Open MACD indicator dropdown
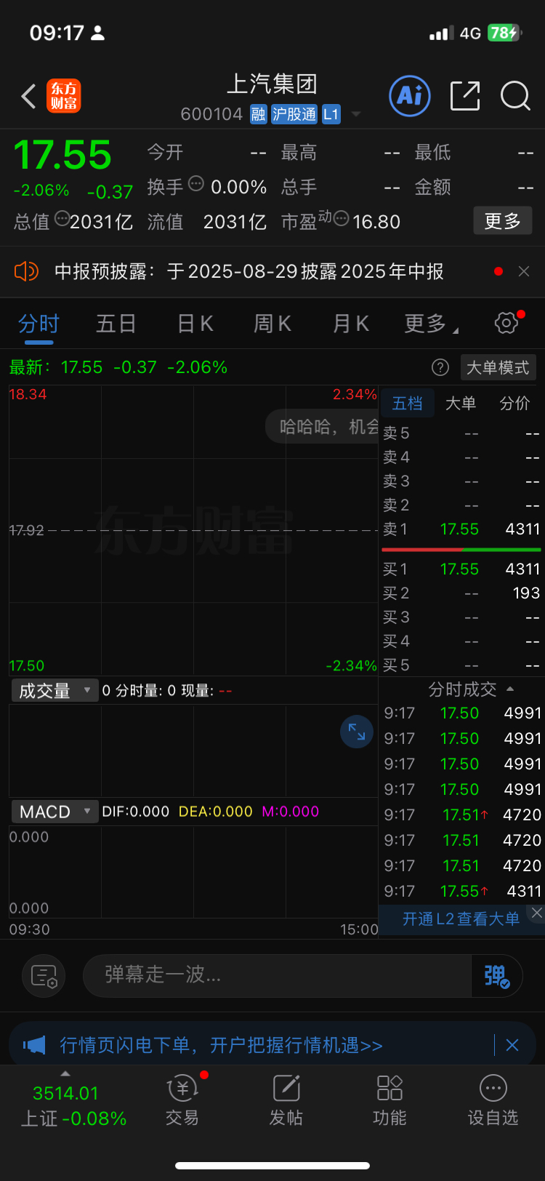 (x=55, y=812)
